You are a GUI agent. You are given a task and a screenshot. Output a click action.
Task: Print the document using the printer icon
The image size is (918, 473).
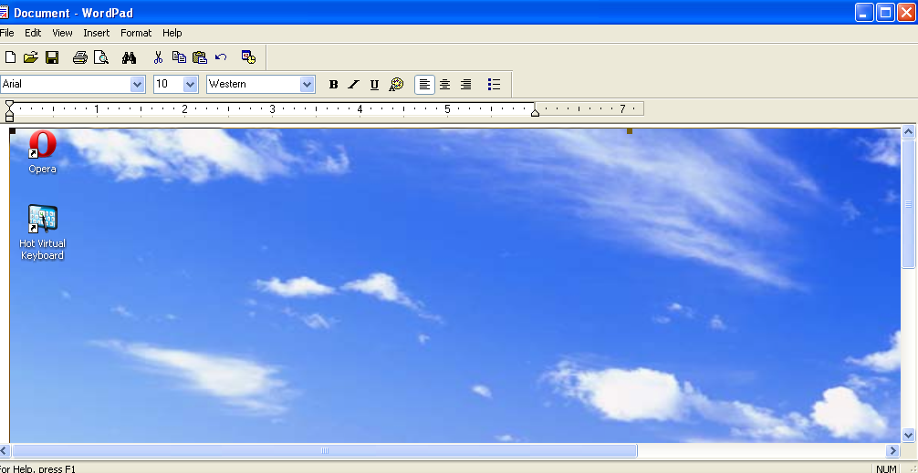80,57
